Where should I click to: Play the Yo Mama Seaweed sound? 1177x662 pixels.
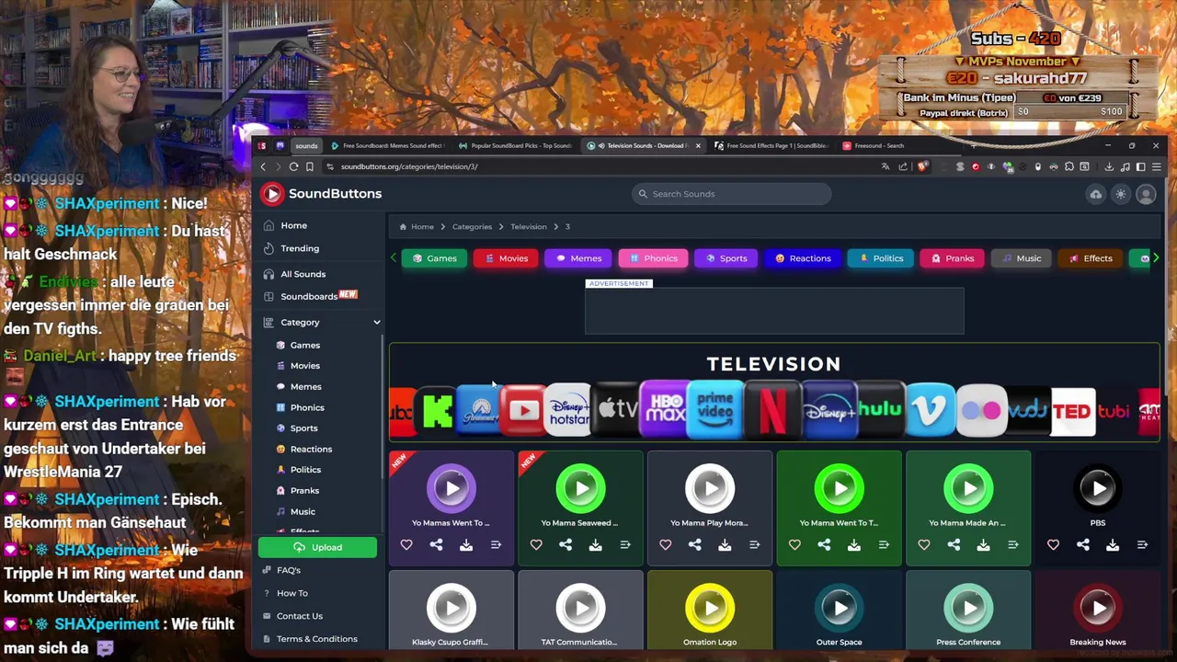tap(580, 488)
